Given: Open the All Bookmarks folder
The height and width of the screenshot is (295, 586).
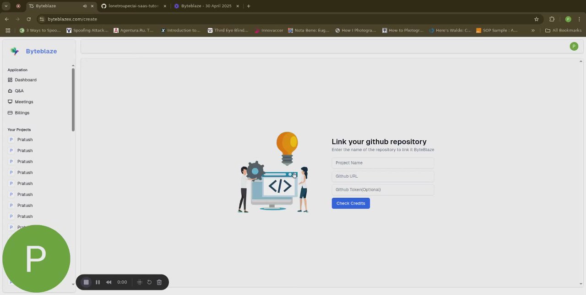Looking at the screenshot, I should click(563, 31).
